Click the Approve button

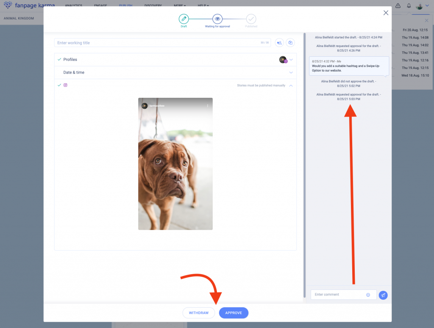[234, 313]
